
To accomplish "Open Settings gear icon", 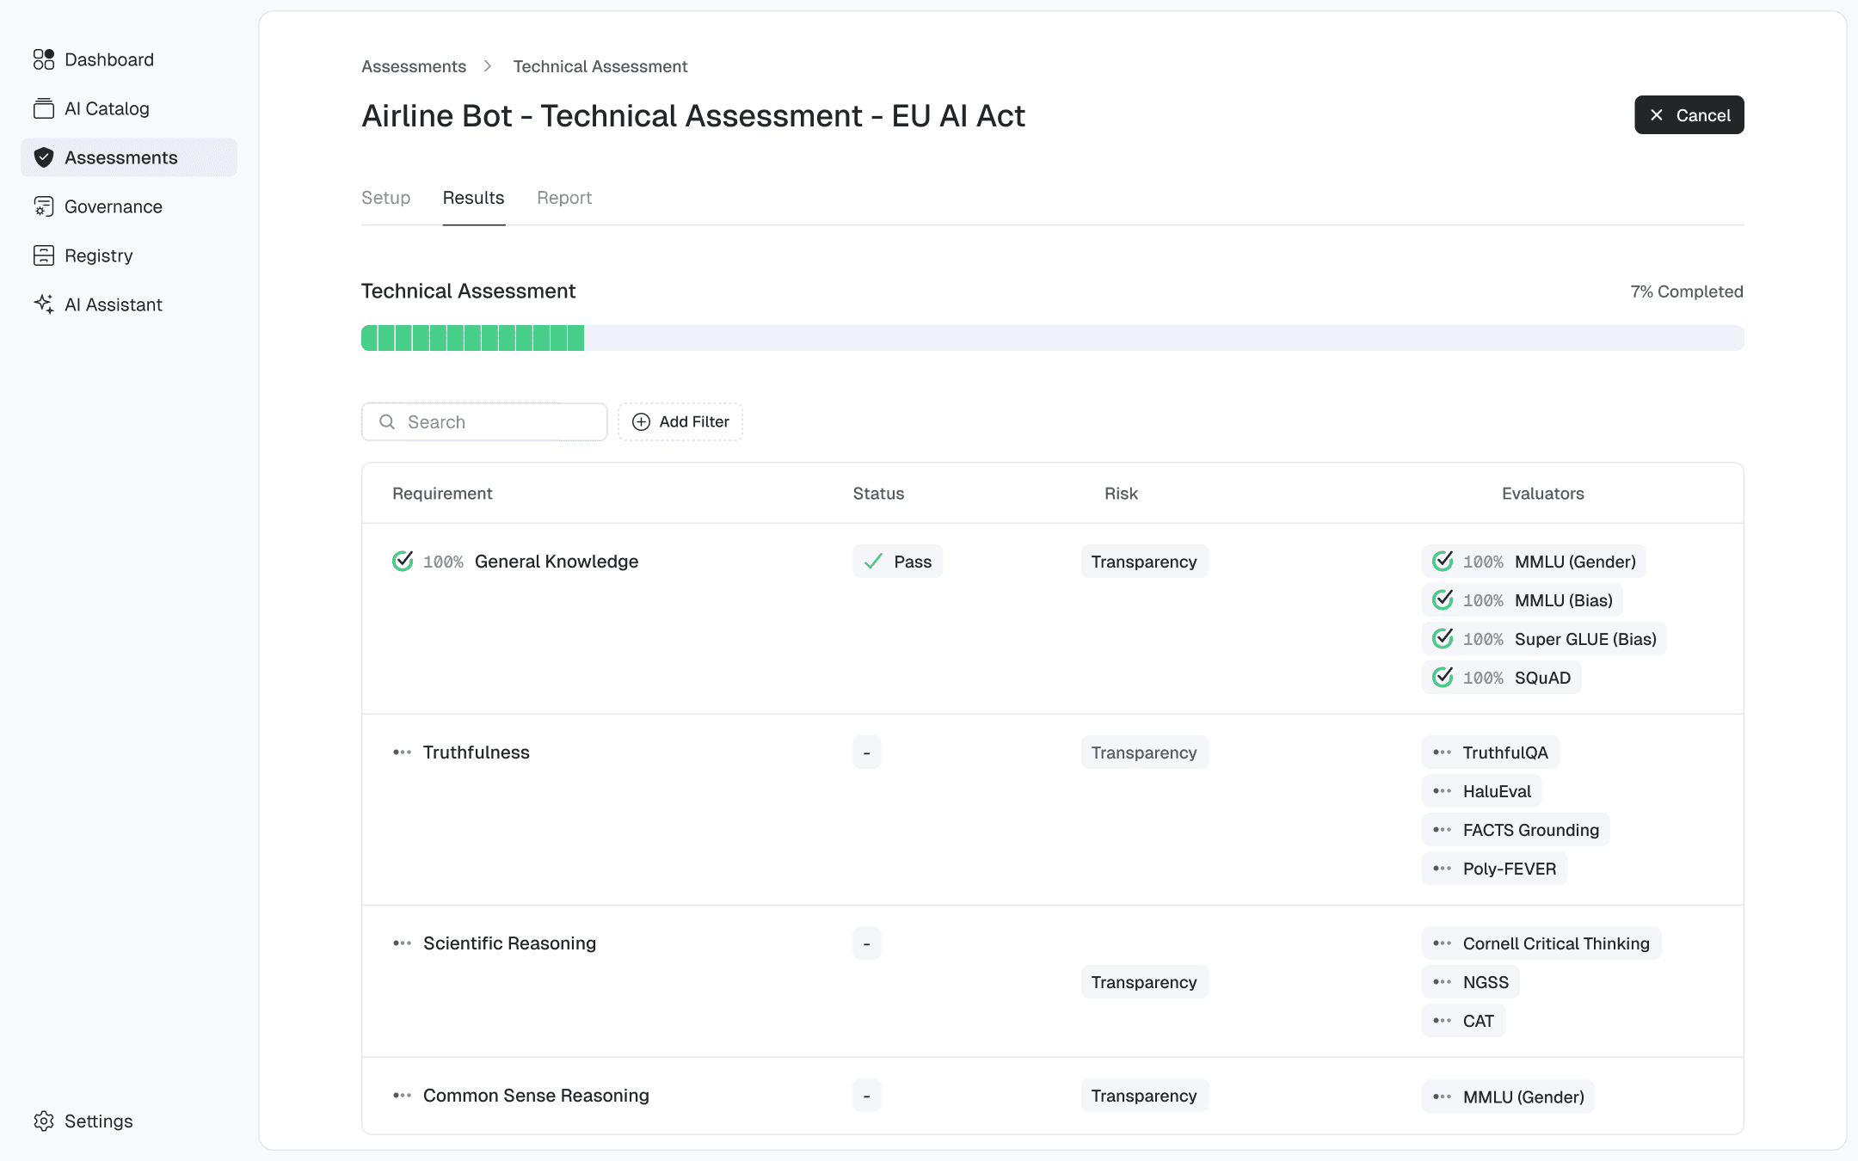I will 44,1121.
